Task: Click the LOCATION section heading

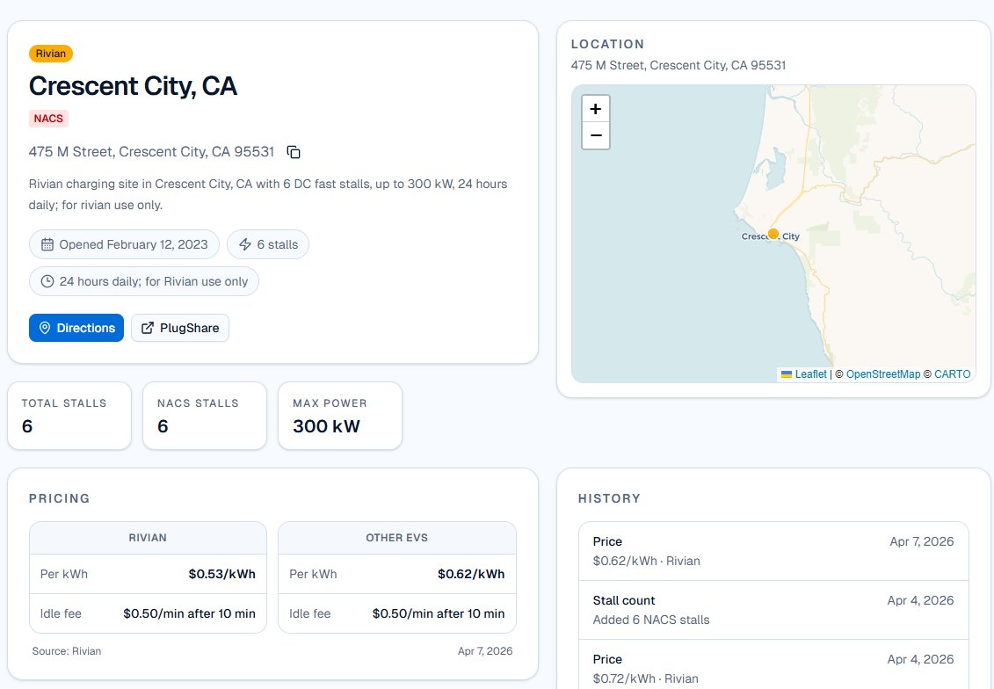Action: point(607,44)
